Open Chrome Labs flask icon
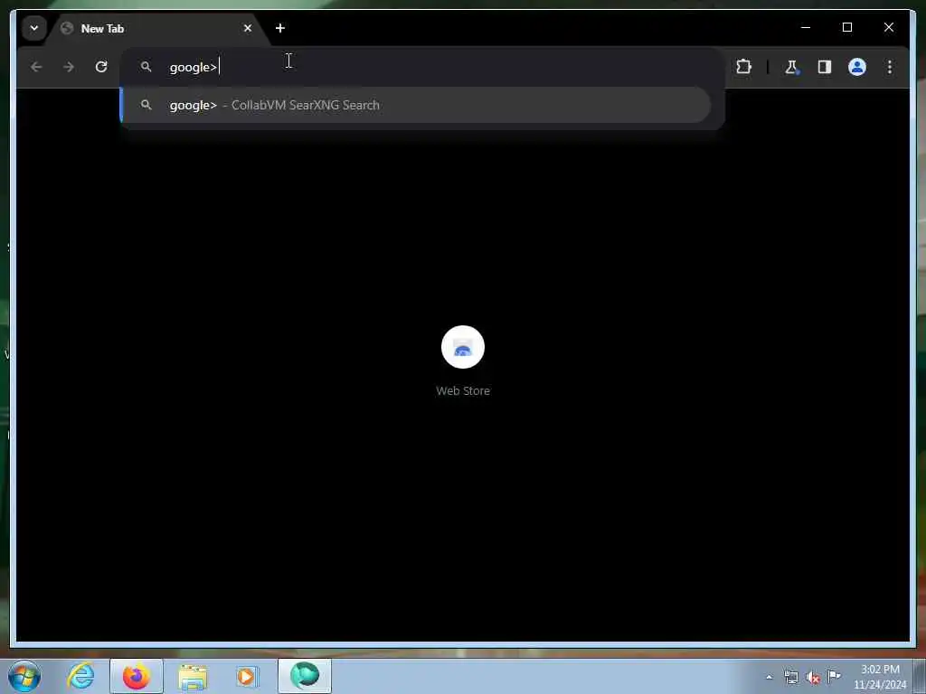Screen dimensions: 926x694 791,67
